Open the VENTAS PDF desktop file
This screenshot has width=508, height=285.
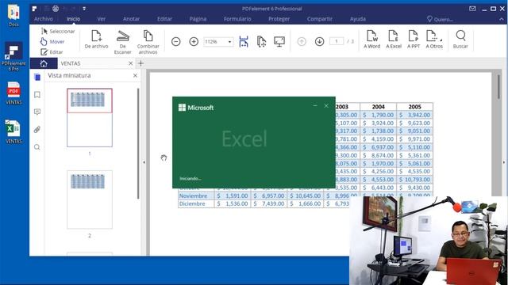point(13,93)
